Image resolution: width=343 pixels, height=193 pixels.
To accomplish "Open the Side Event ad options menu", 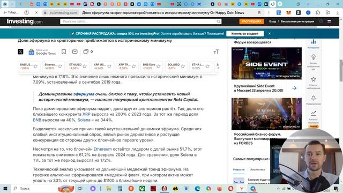I will 298,51.
